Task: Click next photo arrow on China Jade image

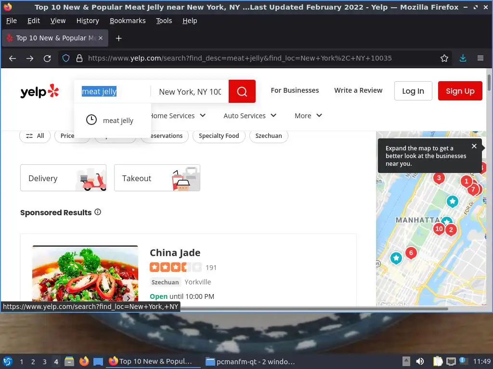Action: coord(128,297)
